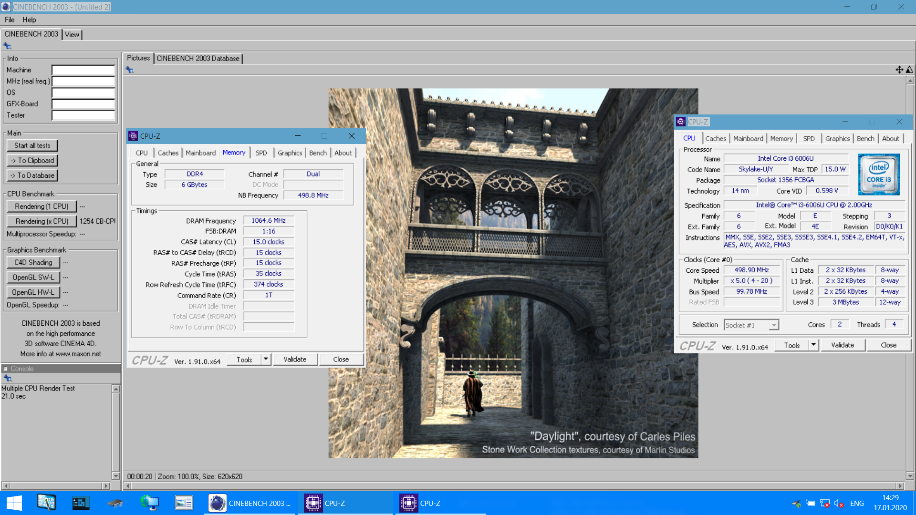This screenshot has width=916, height=515.
Task: Click the ENG language indicator
Action: point(857,504)
